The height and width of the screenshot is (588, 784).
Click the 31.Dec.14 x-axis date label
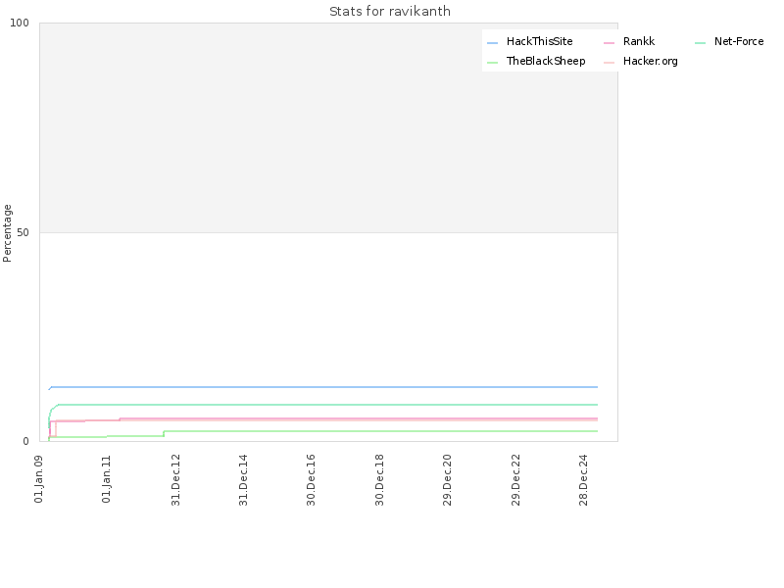coord(243,480)
